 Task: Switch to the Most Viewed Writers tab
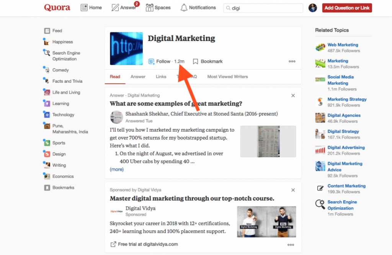pyautogui.click(x=227, y=77)
